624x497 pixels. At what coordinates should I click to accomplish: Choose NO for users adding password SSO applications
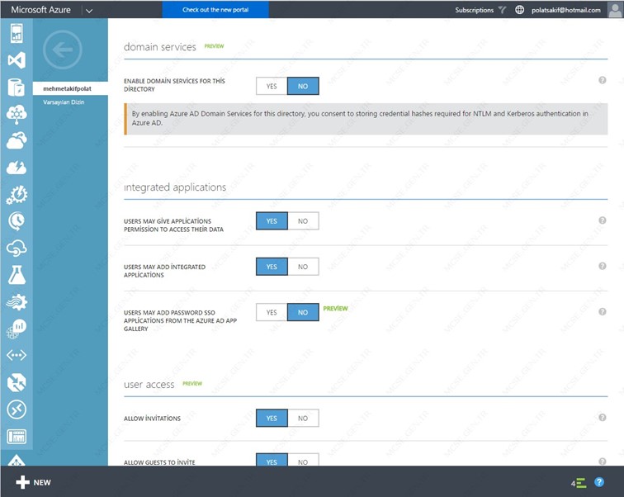pos(303,312)
